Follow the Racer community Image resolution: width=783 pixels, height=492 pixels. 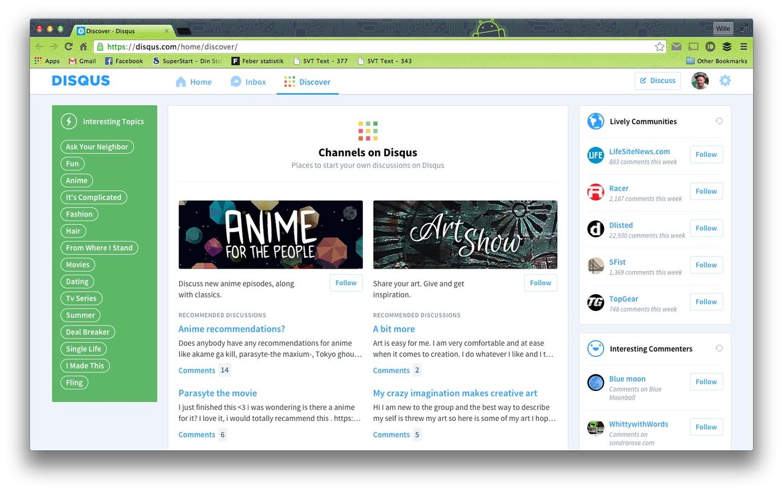[706, 191]
